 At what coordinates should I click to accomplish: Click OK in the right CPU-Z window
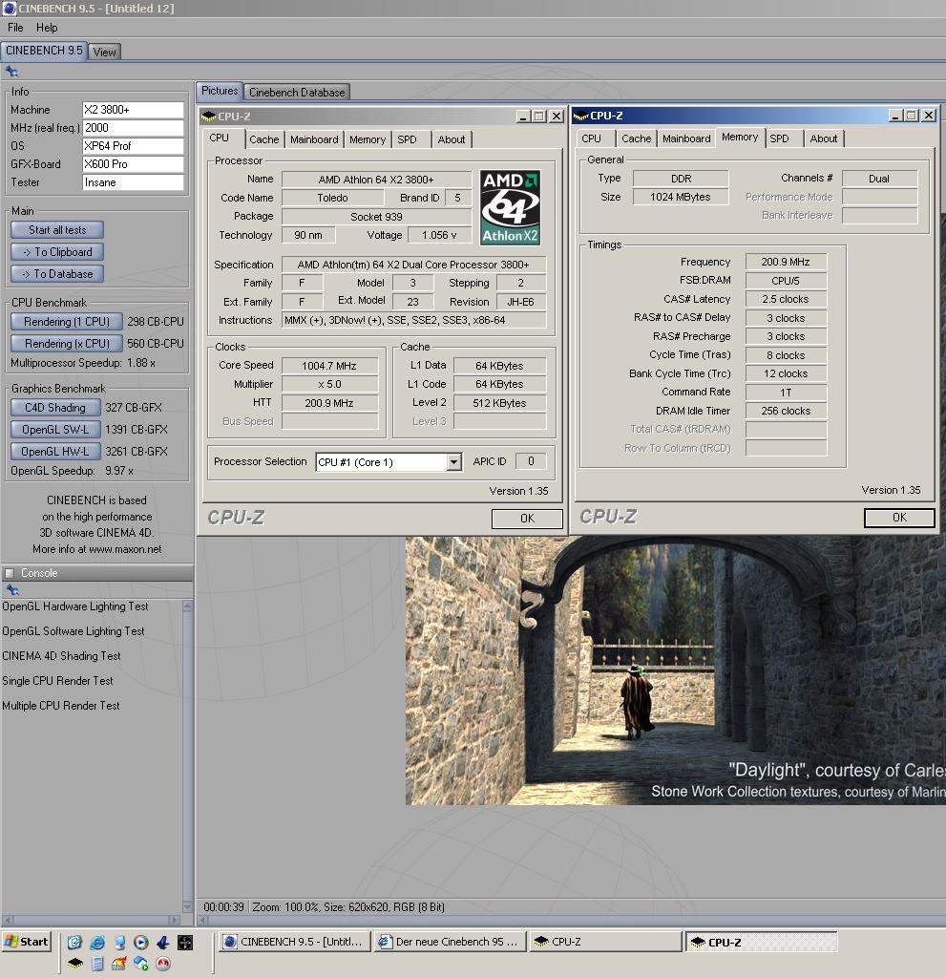[x=899, y=518]
